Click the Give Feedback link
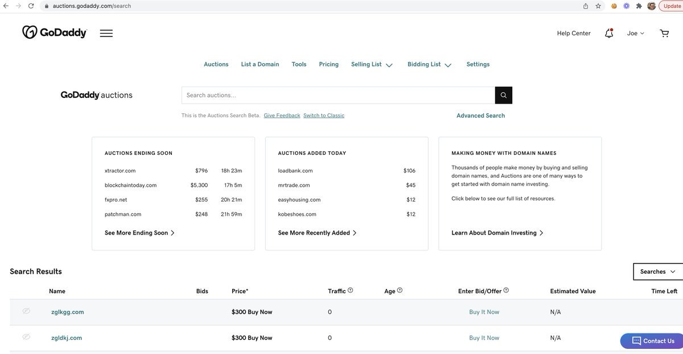The image size is (683, 354). pyautogui.click(x=282, y=116)
